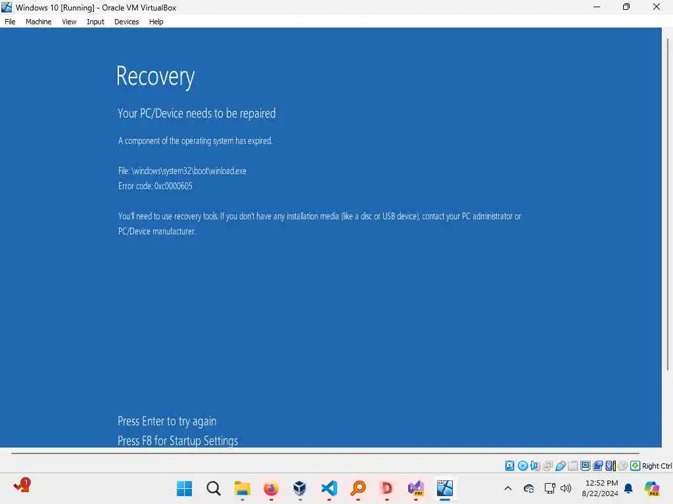The image size is (673, 504).
Task: Open the File menu
Action: (x=10, y=22)
